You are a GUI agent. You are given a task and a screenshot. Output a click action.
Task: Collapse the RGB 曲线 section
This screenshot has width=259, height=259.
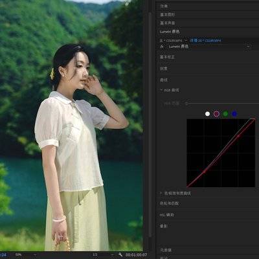[x=161, y=90]
